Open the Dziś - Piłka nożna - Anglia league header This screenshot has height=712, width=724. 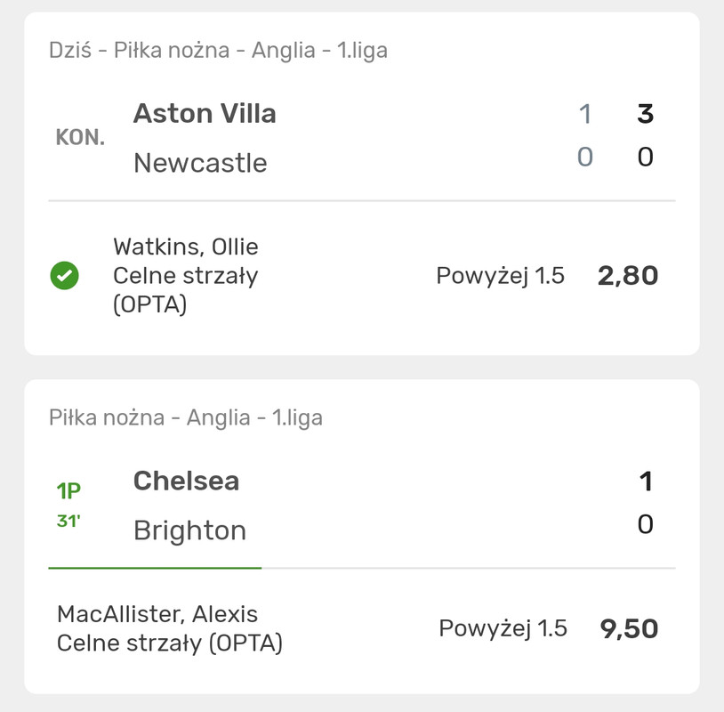pyautogui.click(x=219, y=51)
